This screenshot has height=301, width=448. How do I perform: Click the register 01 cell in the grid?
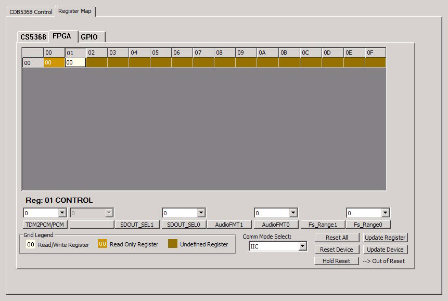[75, 62]
